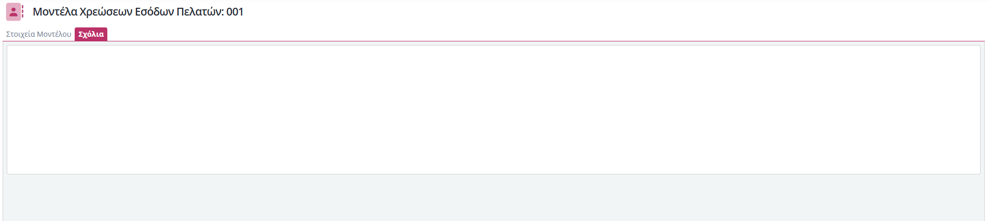Screen dimensions: 991x221
Task: Select the Σχόλια tab
Action: (91, 34)
